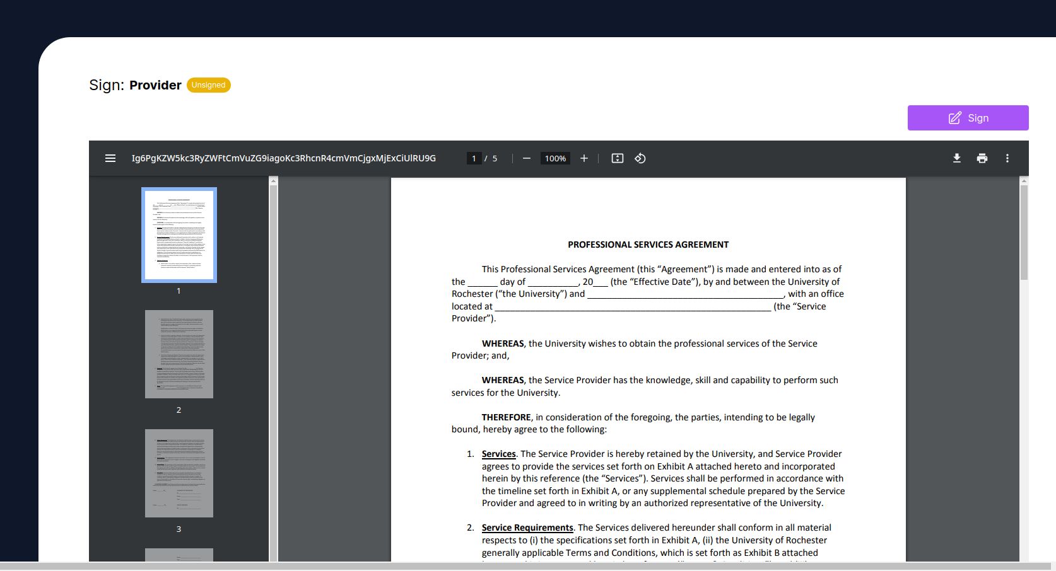
Task: Click the Provider title text
Action: [x=155, y=85]
